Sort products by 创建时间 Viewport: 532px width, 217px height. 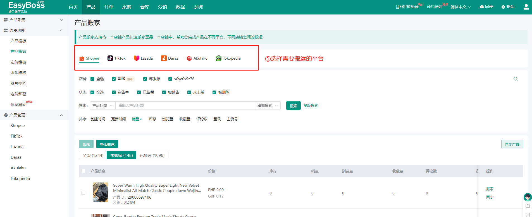pyautogui.click(x=98, y=119)
